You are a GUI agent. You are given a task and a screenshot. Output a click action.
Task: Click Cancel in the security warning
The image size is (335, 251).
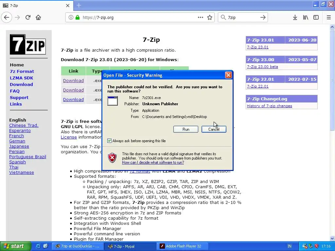coord(214,129)
